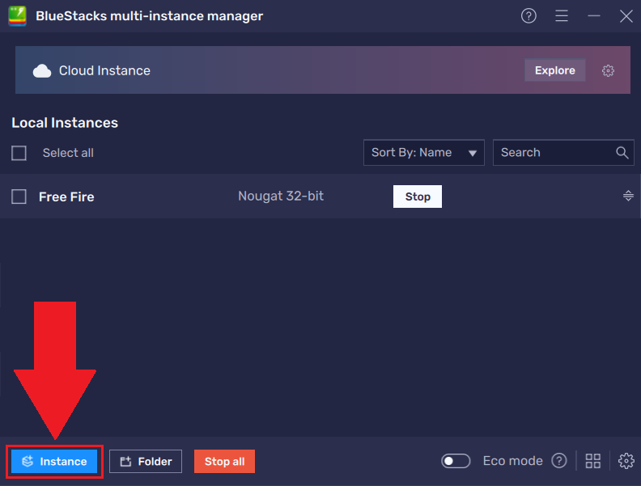The width and height of the screenshot is (641, 486).
Task: Create a new Instance
Action: tap(54, 462)
